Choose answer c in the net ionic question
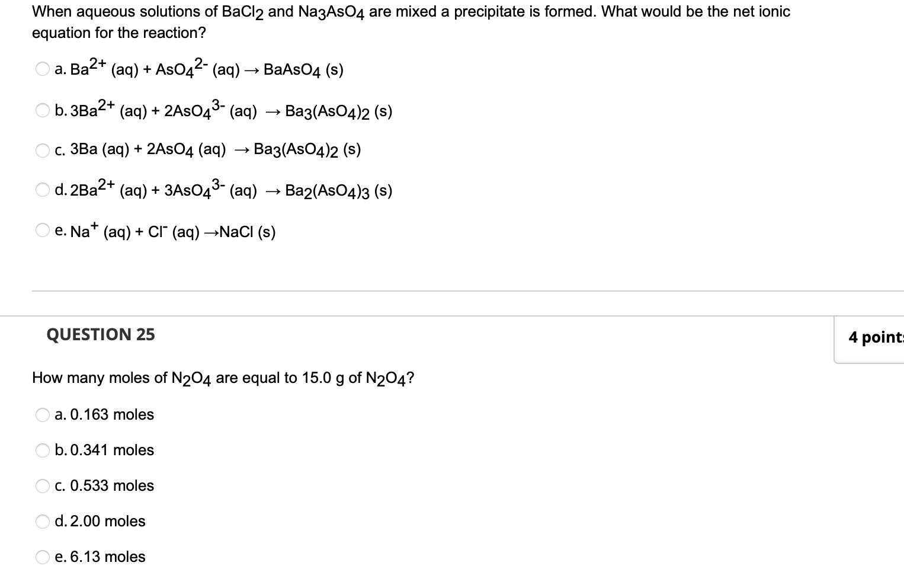The width and height of the screenshot is (904, 588). click(42, 151)
